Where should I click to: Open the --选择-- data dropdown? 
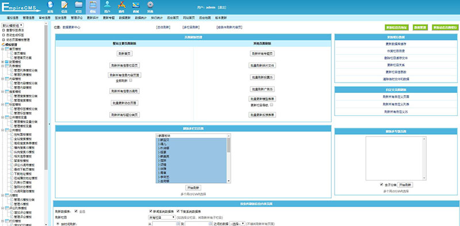pyautogui.click(x=237, y=224)
